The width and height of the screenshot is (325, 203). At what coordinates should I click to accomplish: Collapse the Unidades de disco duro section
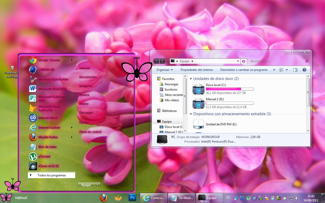pyautogui.click(x=190, y=79)
